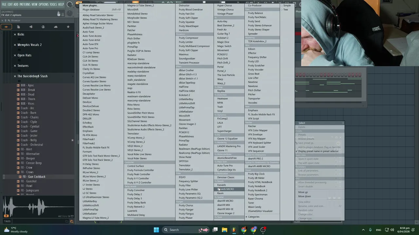Screen dimensions: 419x235
Task: Pick Ozone 11 plugin
Action: [x=222, y=150]
